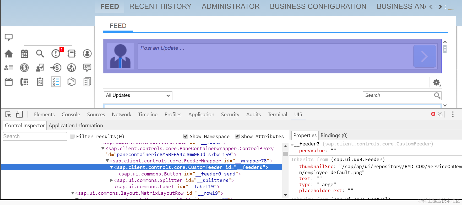The height and width of the screenshot is (205, 462).
Task: Switch to the RECENT HISTORY tab
Action: click(x=160, y=7)
